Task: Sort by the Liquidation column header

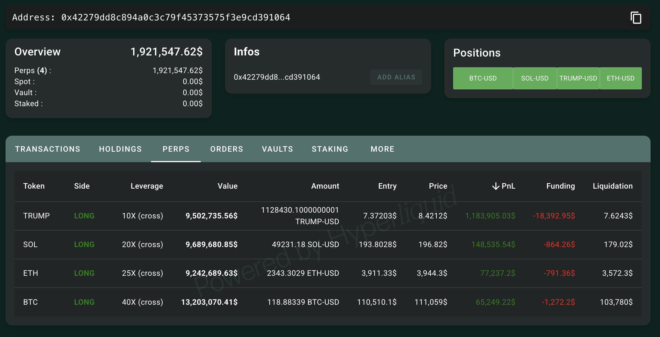Action: tap(613, 186)
